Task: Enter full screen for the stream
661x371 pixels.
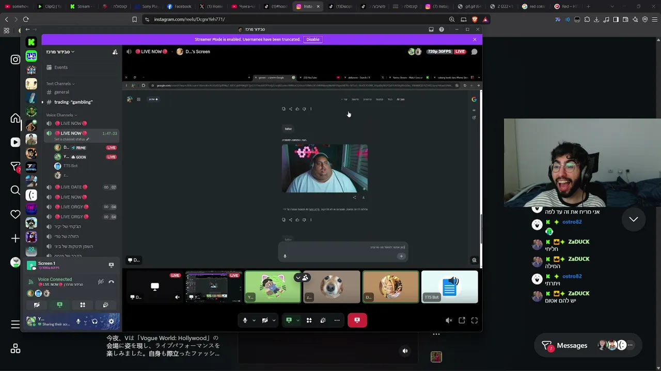Action: point(474,321)
